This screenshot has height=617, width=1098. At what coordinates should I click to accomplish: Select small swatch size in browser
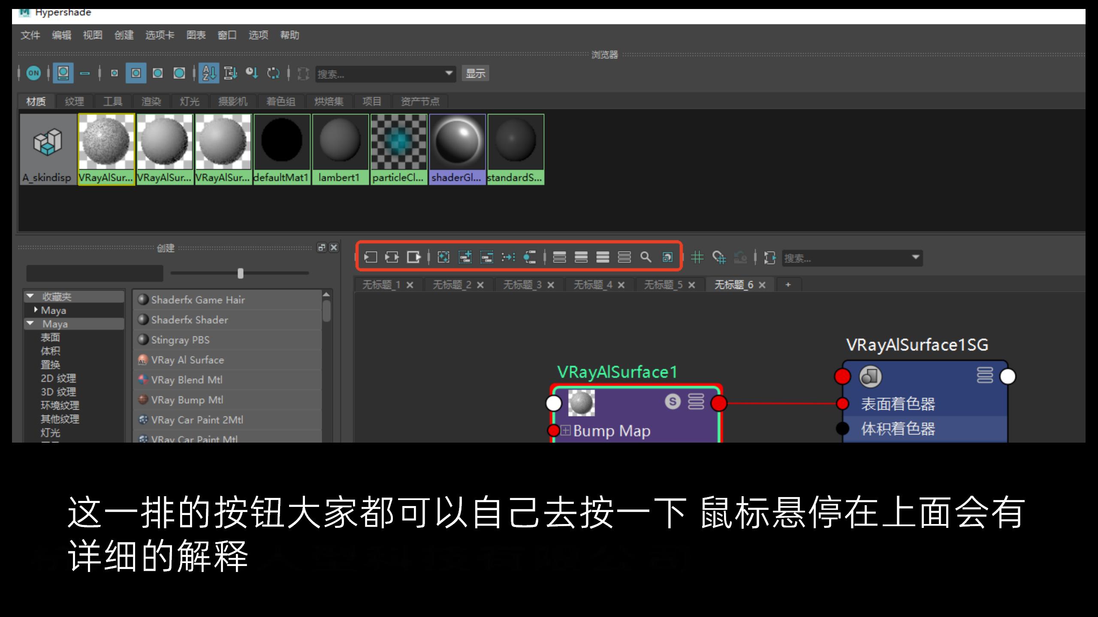click(114, 73)
